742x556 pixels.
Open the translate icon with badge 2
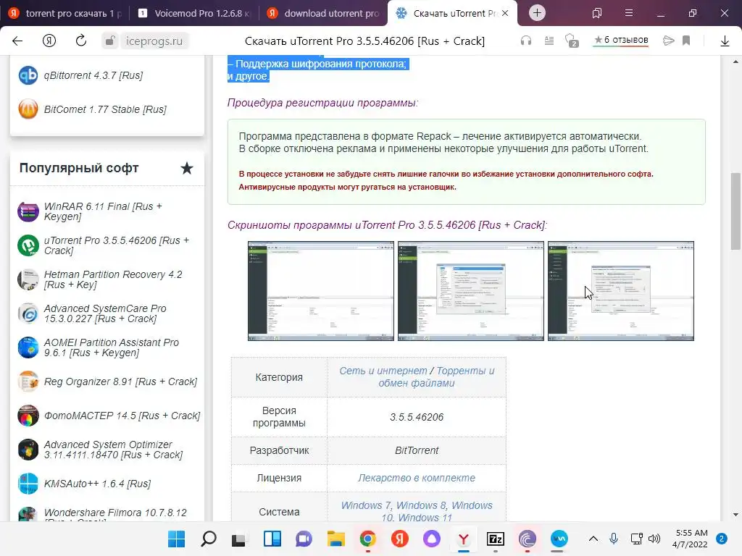[572, 41]
